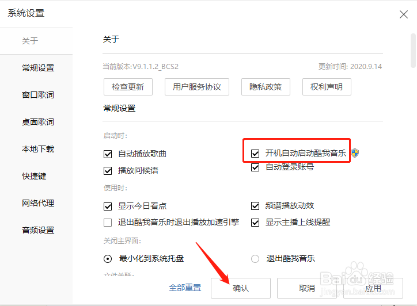Apply settings using 应用 button
This screenshot has width=417, height=306.
pyautogui.click(x=373, y=288)
